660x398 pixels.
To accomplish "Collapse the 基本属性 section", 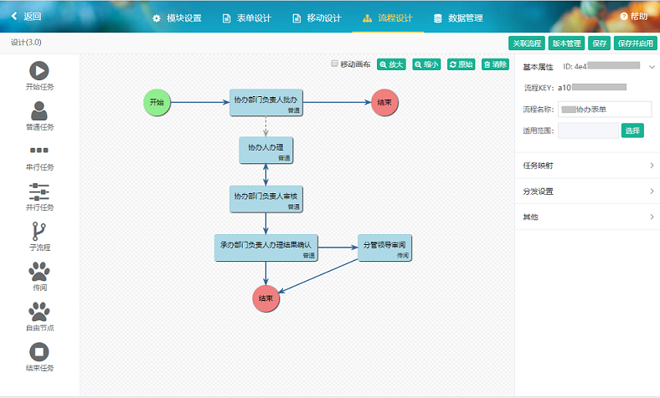I will (x=652, y=66).
